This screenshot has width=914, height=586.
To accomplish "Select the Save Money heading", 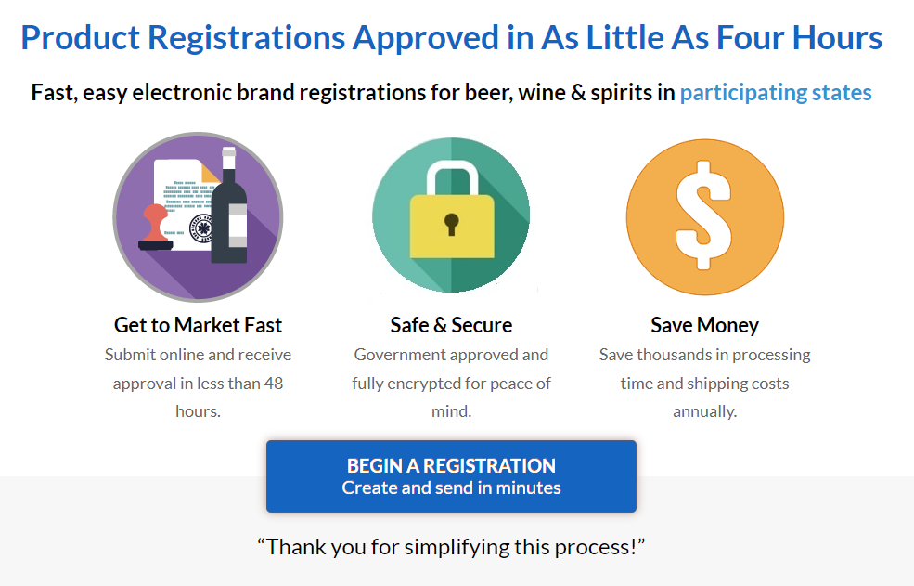I will coord(704,325).
